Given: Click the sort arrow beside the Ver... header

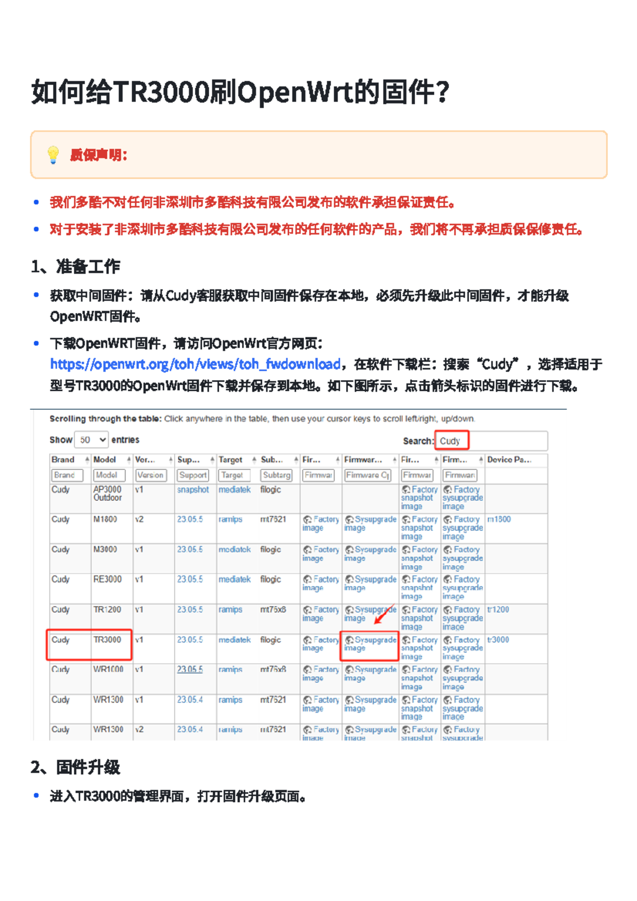Looking at the screenshot, I should (x=171, y=460).
